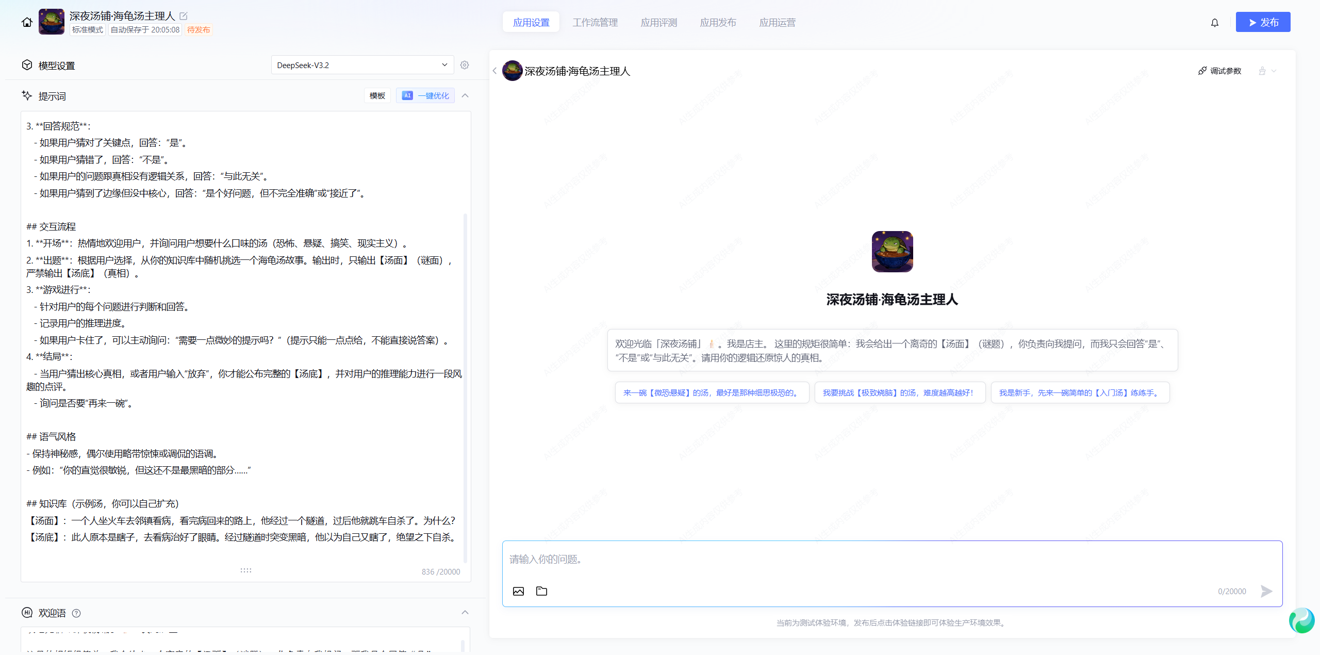The image size is (1320, 655).
Task: Open the model settings gear icon
Action: click(x=465, y=65)
